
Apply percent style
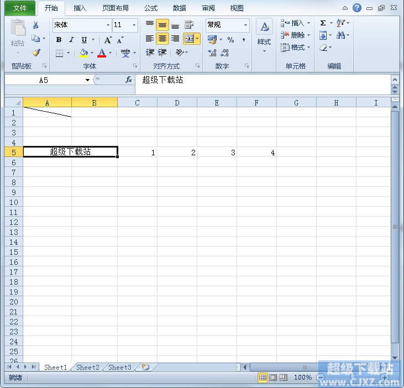tap(230, 40)
